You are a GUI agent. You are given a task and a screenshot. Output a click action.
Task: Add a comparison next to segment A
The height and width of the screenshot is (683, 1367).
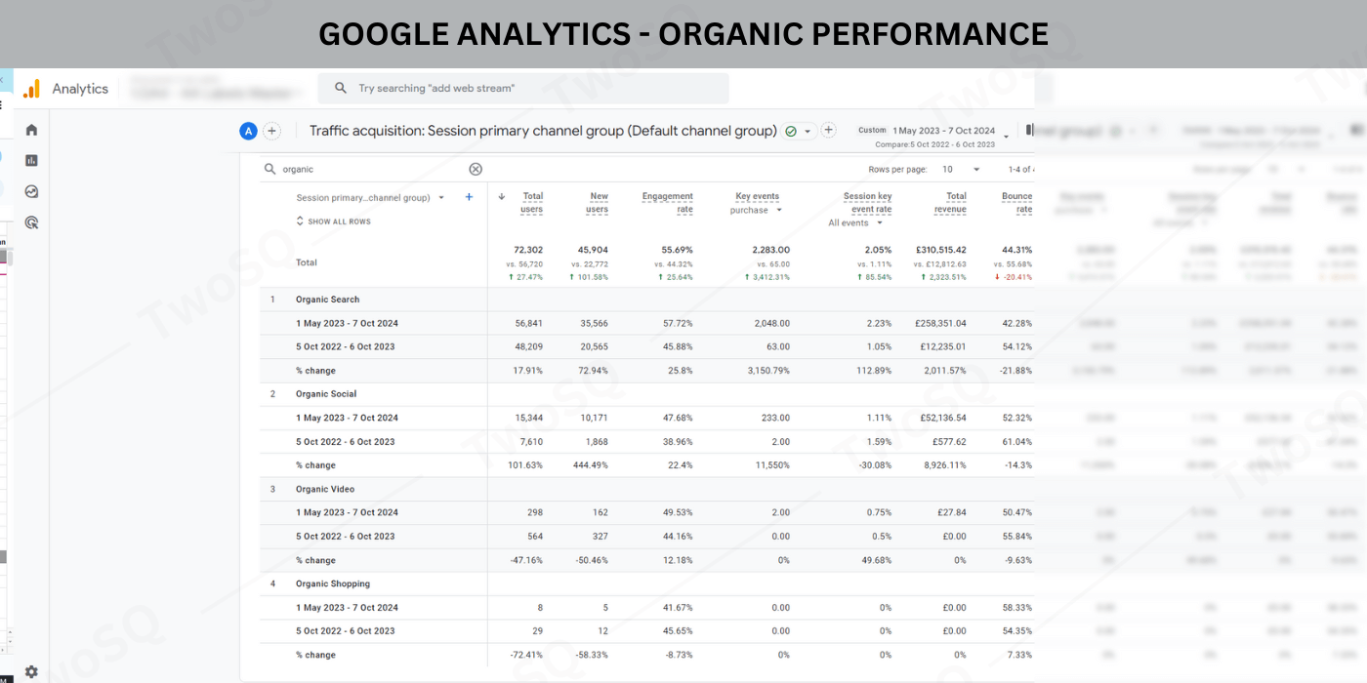(x=271, y=131)
